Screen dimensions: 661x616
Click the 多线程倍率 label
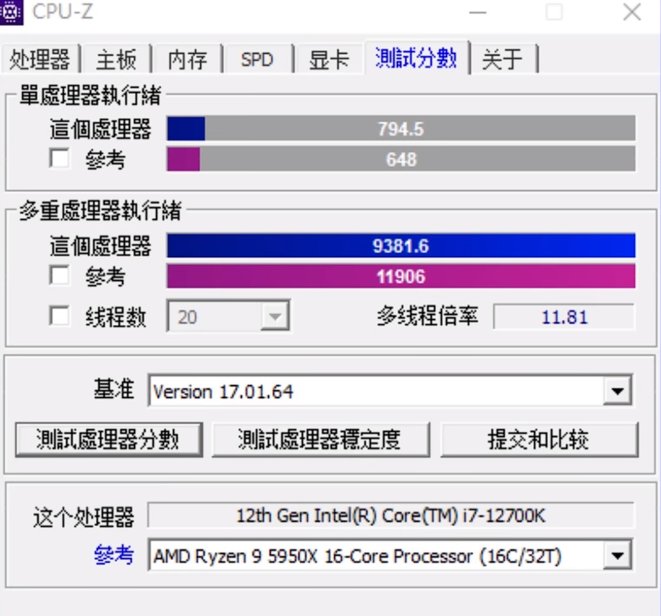(427, 316)
